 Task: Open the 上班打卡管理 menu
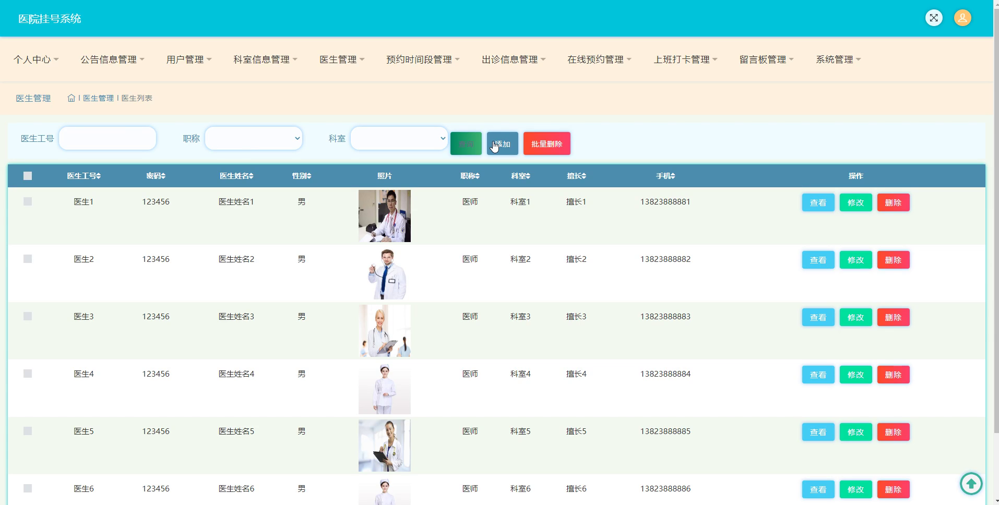[x=685, y=59]
